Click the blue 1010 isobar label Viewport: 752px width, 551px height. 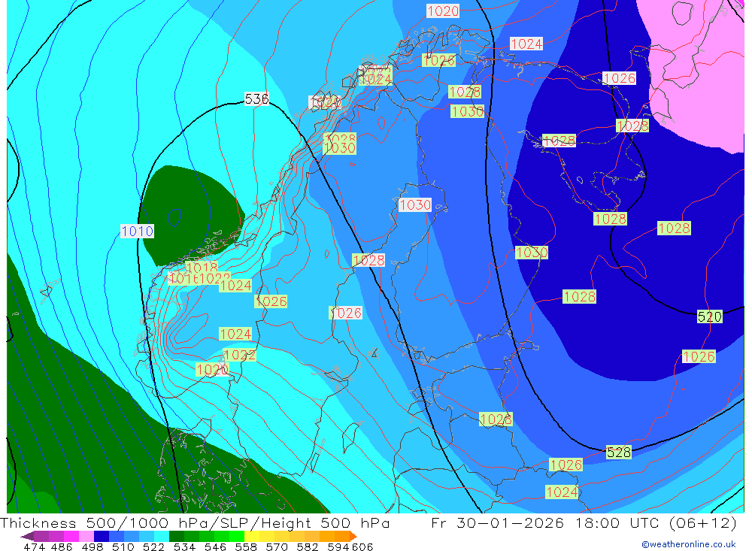tap(137, 231)
